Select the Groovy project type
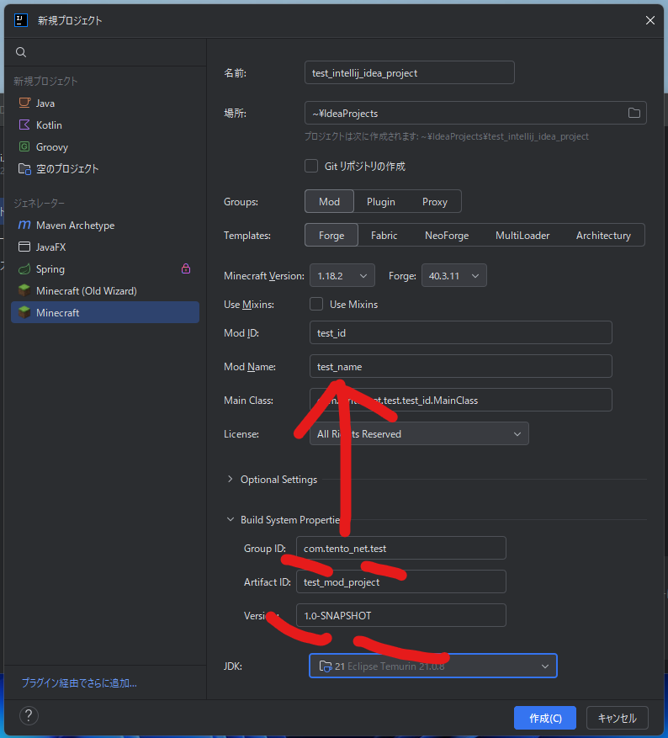This screenshot has width=668, height=738. 51,146
